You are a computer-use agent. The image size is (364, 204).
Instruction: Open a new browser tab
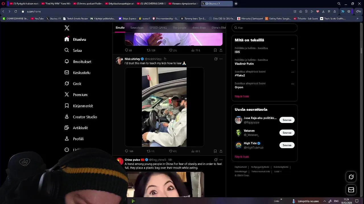coord(236,4)
